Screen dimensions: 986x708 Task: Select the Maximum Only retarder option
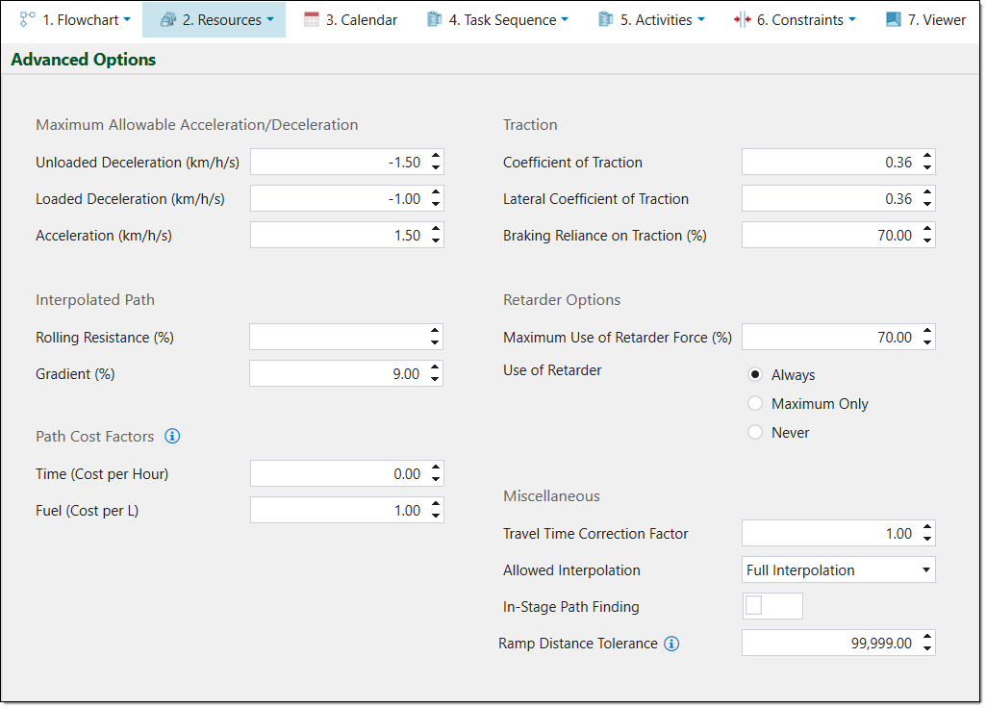(x=755, y=403)
